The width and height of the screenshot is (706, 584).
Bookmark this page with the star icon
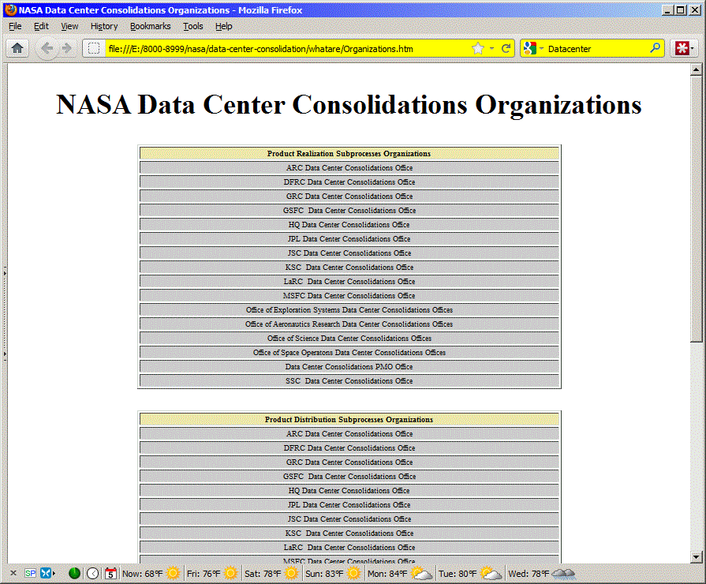[x=478, y=48]
